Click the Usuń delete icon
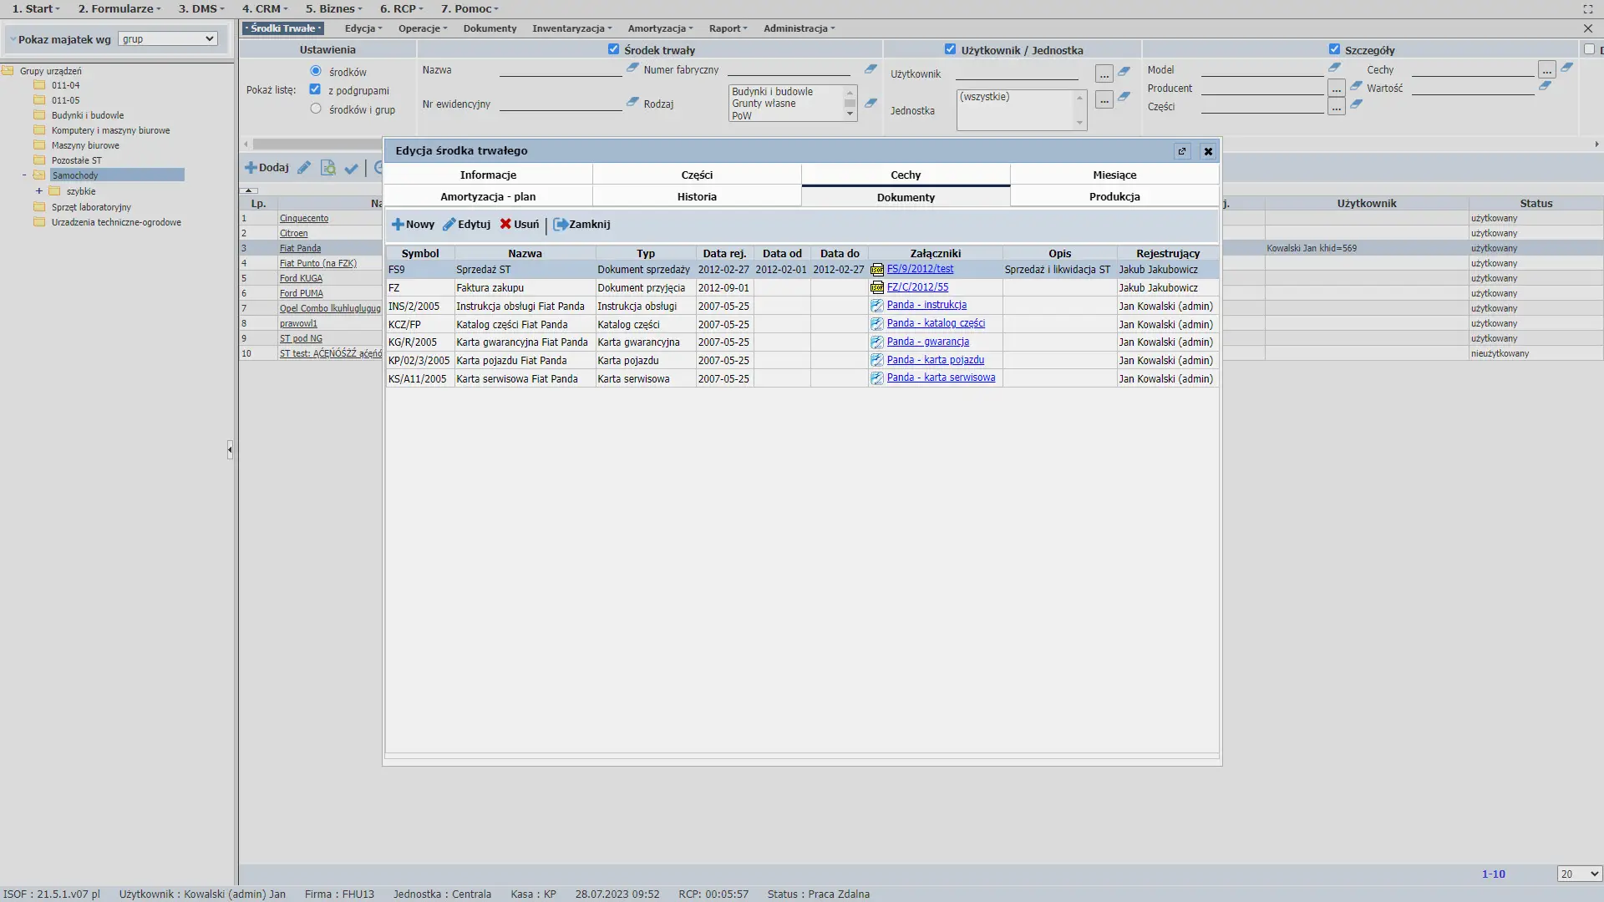The height and width of the screenshot is (902, 1604). 505,225
